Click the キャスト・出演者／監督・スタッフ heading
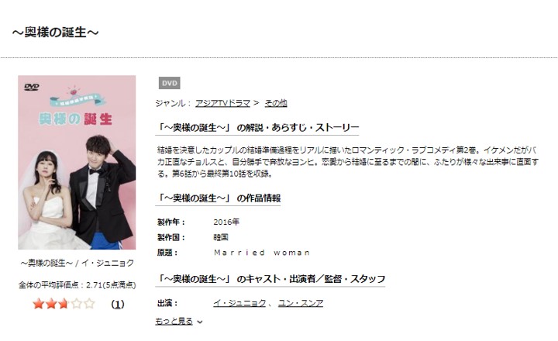Screen dimensions: 558x341 270,279
